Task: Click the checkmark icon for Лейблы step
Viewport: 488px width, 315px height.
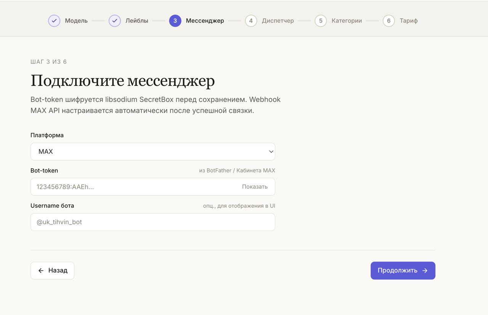Action: [x=115, y=21]
